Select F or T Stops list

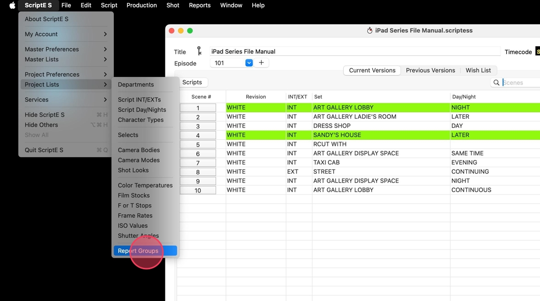[145, 205]
